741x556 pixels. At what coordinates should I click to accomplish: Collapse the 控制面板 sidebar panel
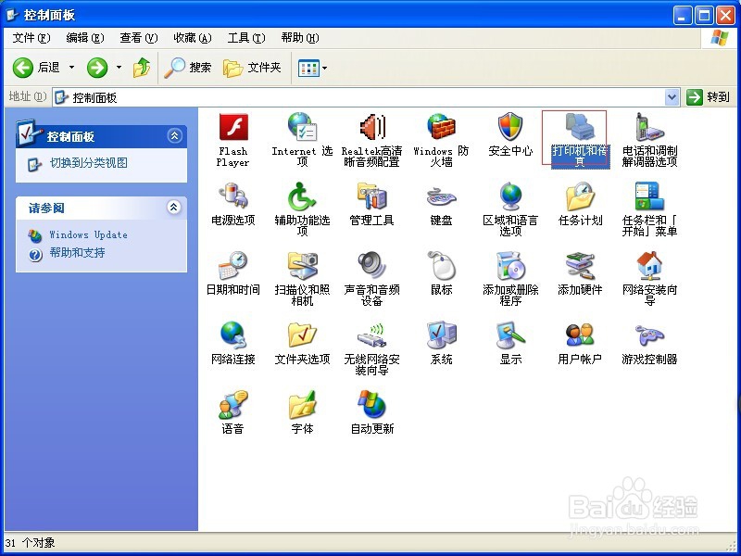pyautogui.click(x=174, y=136)
